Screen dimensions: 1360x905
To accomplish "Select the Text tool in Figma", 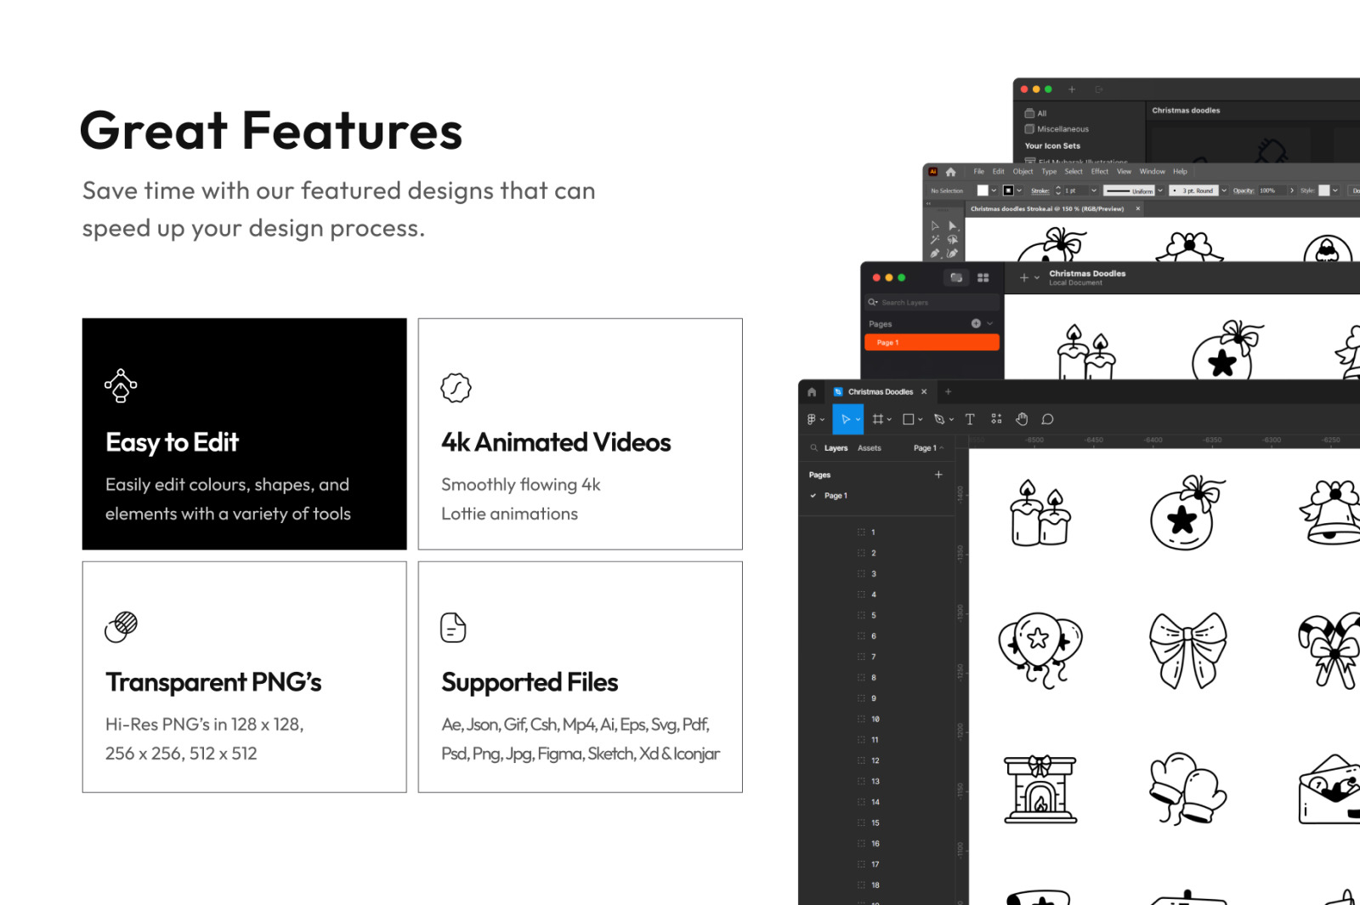I will (970, 419).
